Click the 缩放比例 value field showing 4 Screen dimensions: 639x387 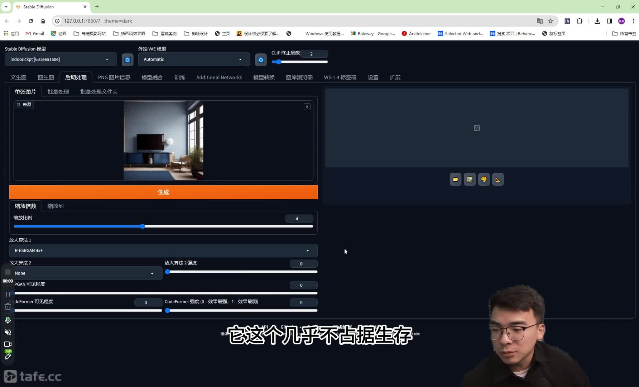[x=299, y=219]
